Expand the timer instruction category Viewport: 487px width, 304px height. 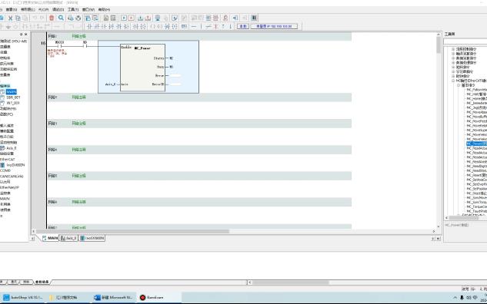click(453, 76)
